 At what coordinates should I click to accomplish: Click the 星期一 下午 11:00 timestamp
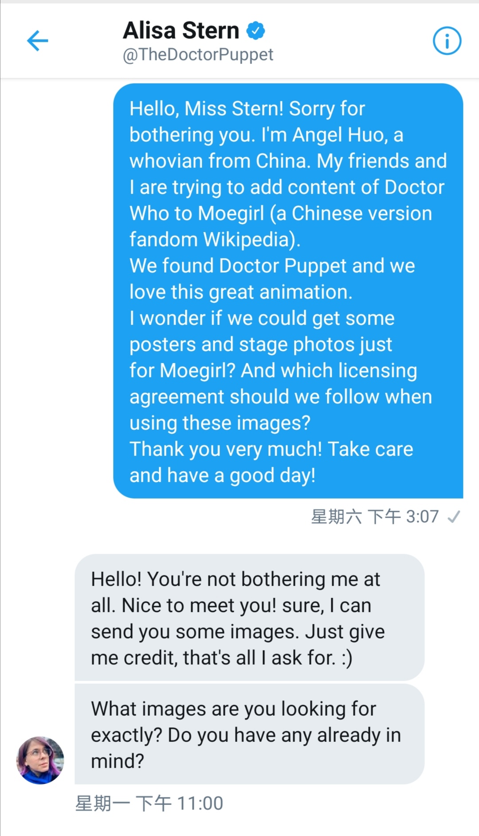149,804
